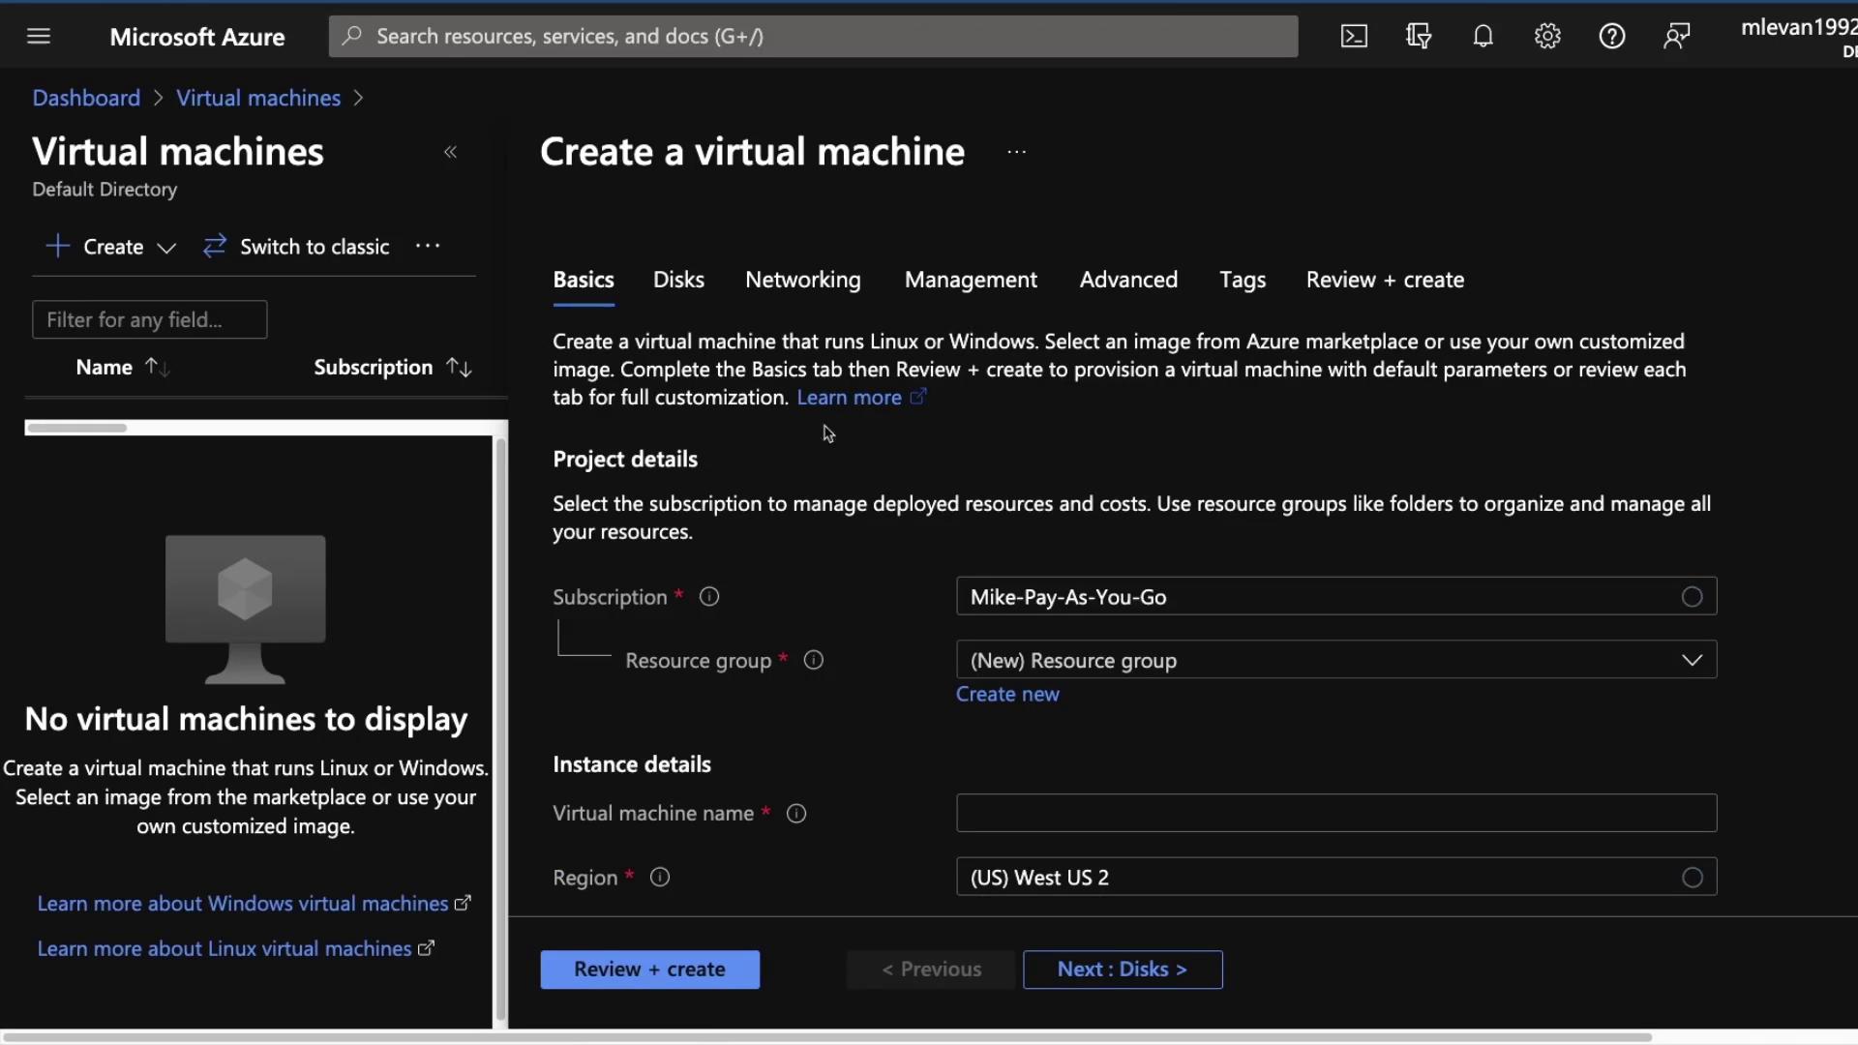Screen dimensions: 1858x1045
Task: Open the Resource group dropdown
Action: [x=1335, y=660]
